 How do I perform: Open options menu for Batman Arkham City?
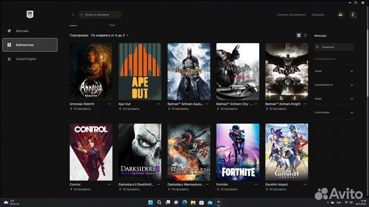coord(256,104)
